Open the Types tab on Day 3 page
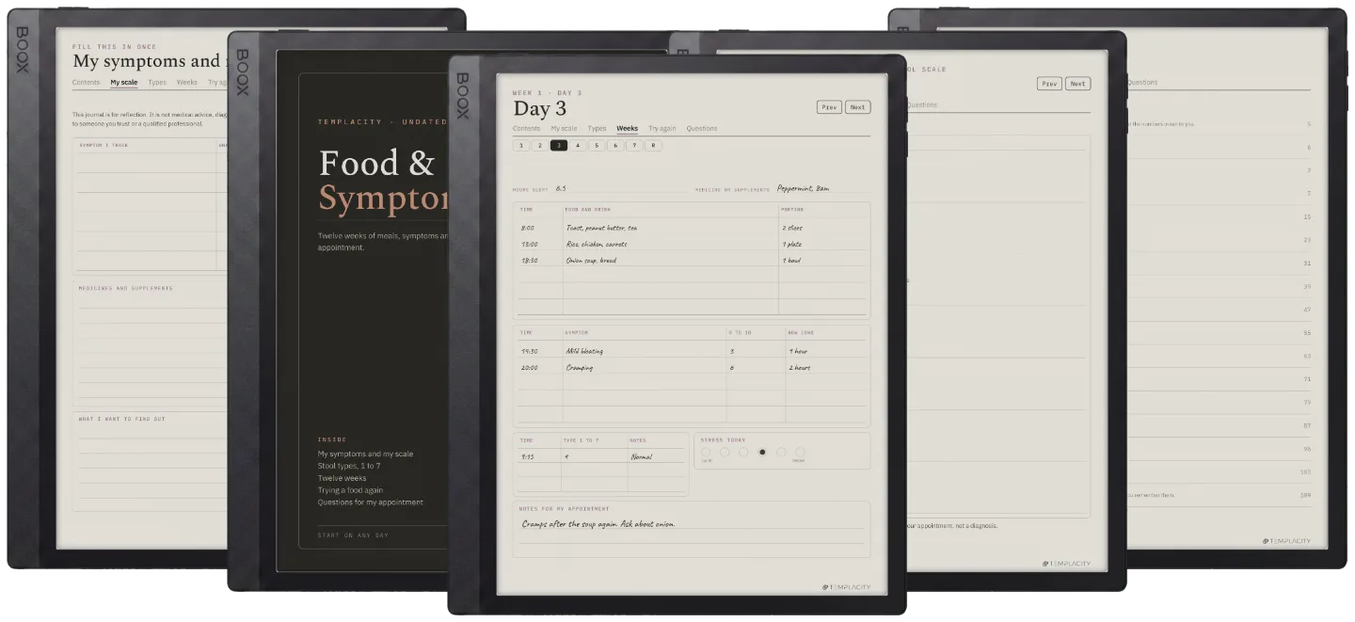This screenshot has height=622, width=1355. 597,129
